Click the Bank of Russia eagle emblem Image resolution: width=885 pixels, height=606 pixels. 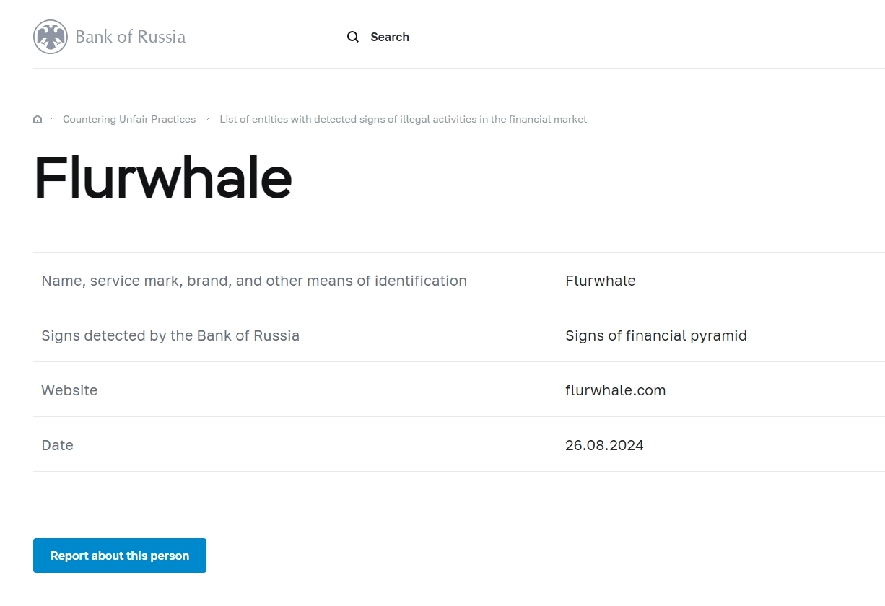(x=50, y=37)
